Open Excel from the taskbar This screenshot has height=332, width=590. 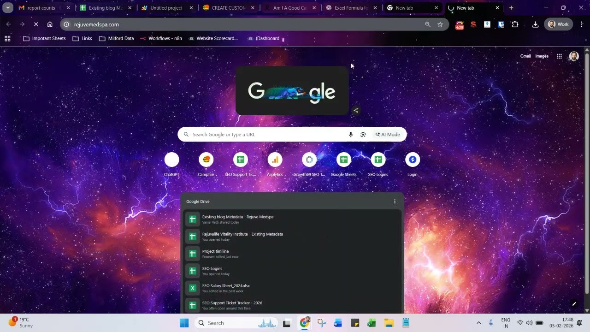click(372, 323)
